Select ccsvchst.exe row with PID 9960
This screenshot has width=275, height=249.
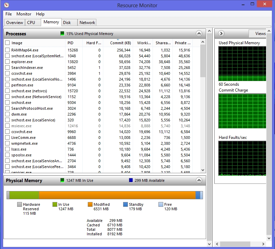click(x=102, y=132)
